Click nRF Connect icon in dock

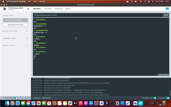point(141,103)
